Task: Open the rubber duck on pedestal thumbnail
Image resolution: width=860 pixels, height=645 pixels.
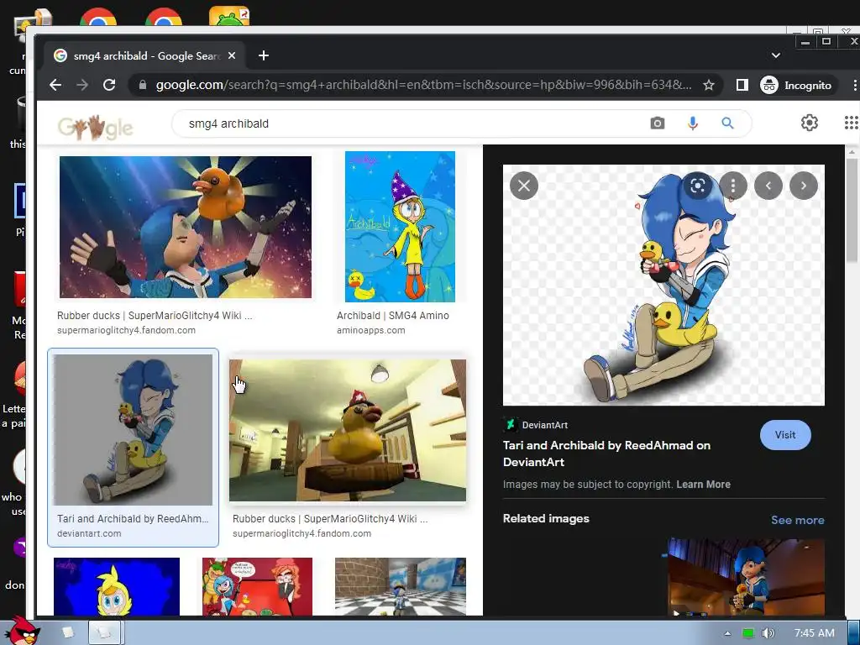Action: (x=348, y=431)
